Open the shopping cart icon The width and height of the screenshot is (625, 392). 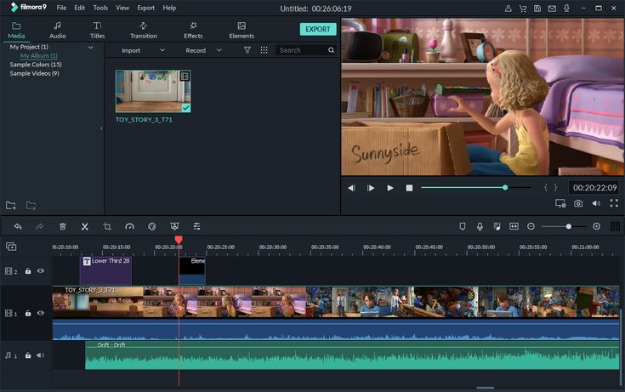click(523, 9)
